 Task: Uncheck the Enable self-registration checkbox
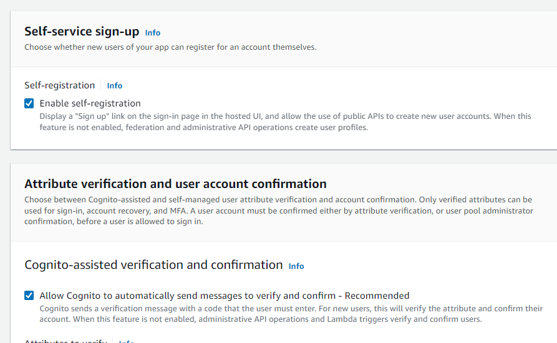click(x=29, y=103)
